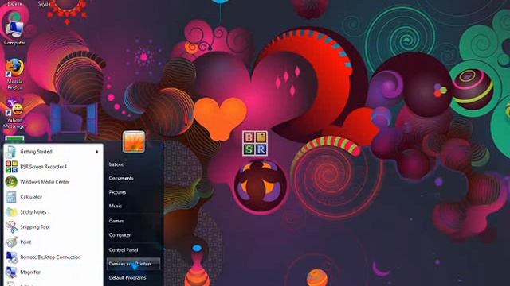The height and width of the screenshot is (286, 510).
Task: Open Sticky Notes from the program list
Action: (x=53, y=212)
